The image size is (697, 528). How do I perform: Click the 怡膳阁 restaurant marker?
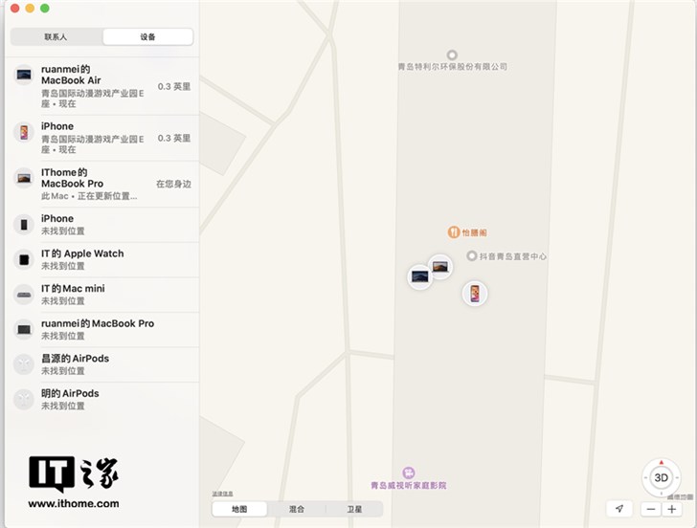tap(454, 232)
